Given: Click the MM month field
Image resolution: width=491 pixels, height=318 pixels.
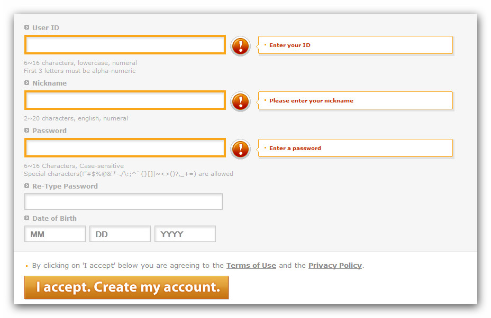Looking at the screenshot, I should (55, 234).
